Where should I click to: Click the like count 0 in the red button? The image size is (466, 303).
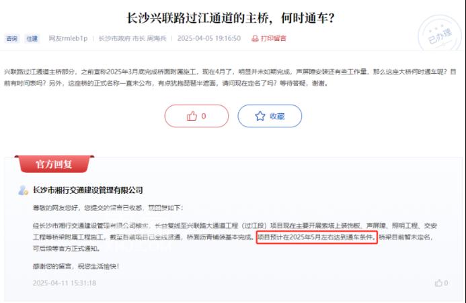pos(204,116)
